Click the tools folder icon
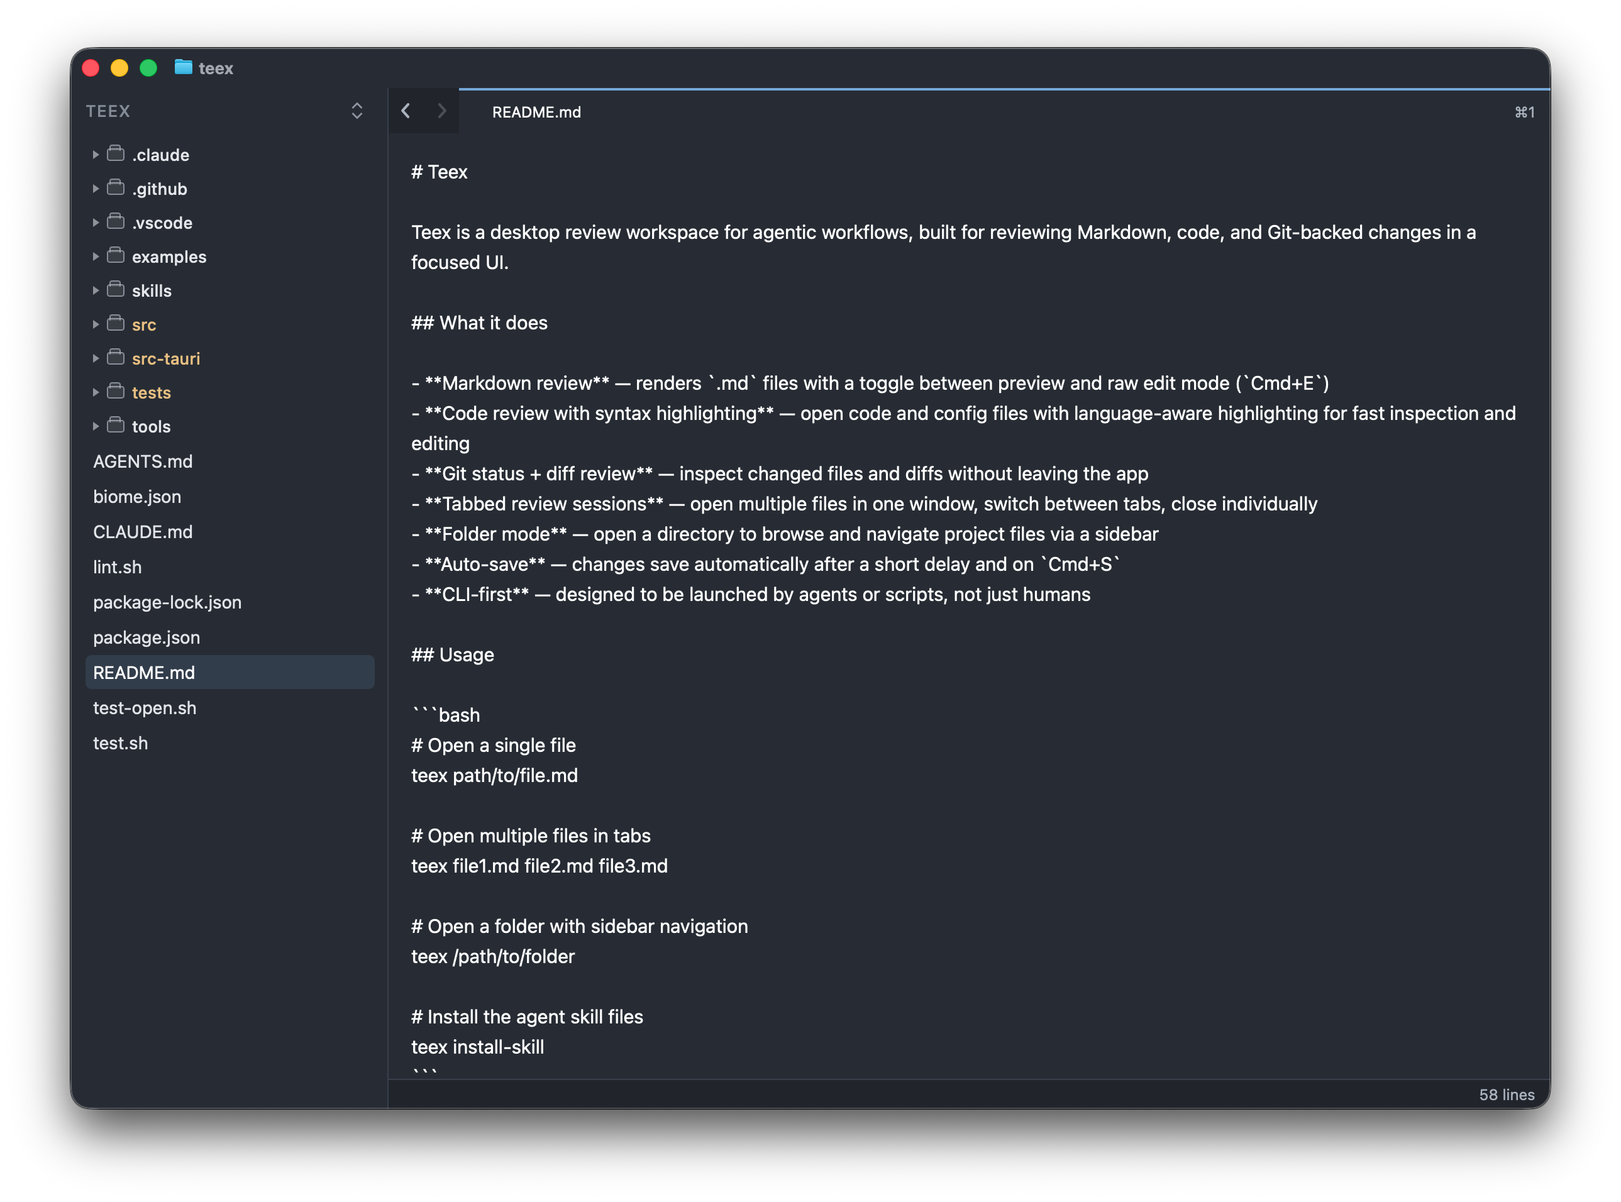1621x1202 pixels. [x=116, y=425]
